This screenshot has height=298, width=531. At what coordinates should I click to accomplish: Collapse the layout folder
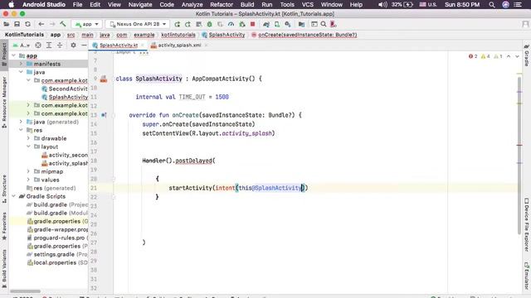point(28,147)
